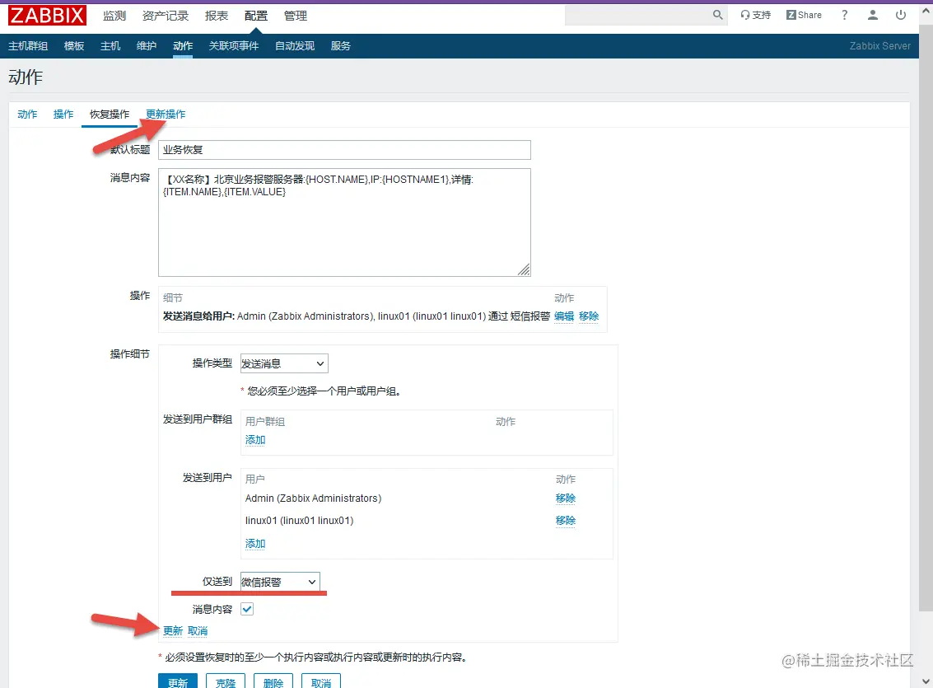Toggle the 消息内容 checkbox

click(247, 609)
